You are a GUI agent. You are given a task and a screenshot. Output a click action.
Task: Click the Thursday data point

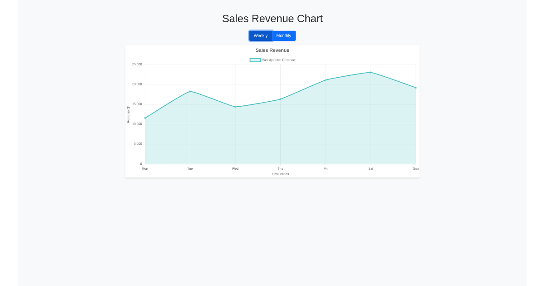coord(280,99)
